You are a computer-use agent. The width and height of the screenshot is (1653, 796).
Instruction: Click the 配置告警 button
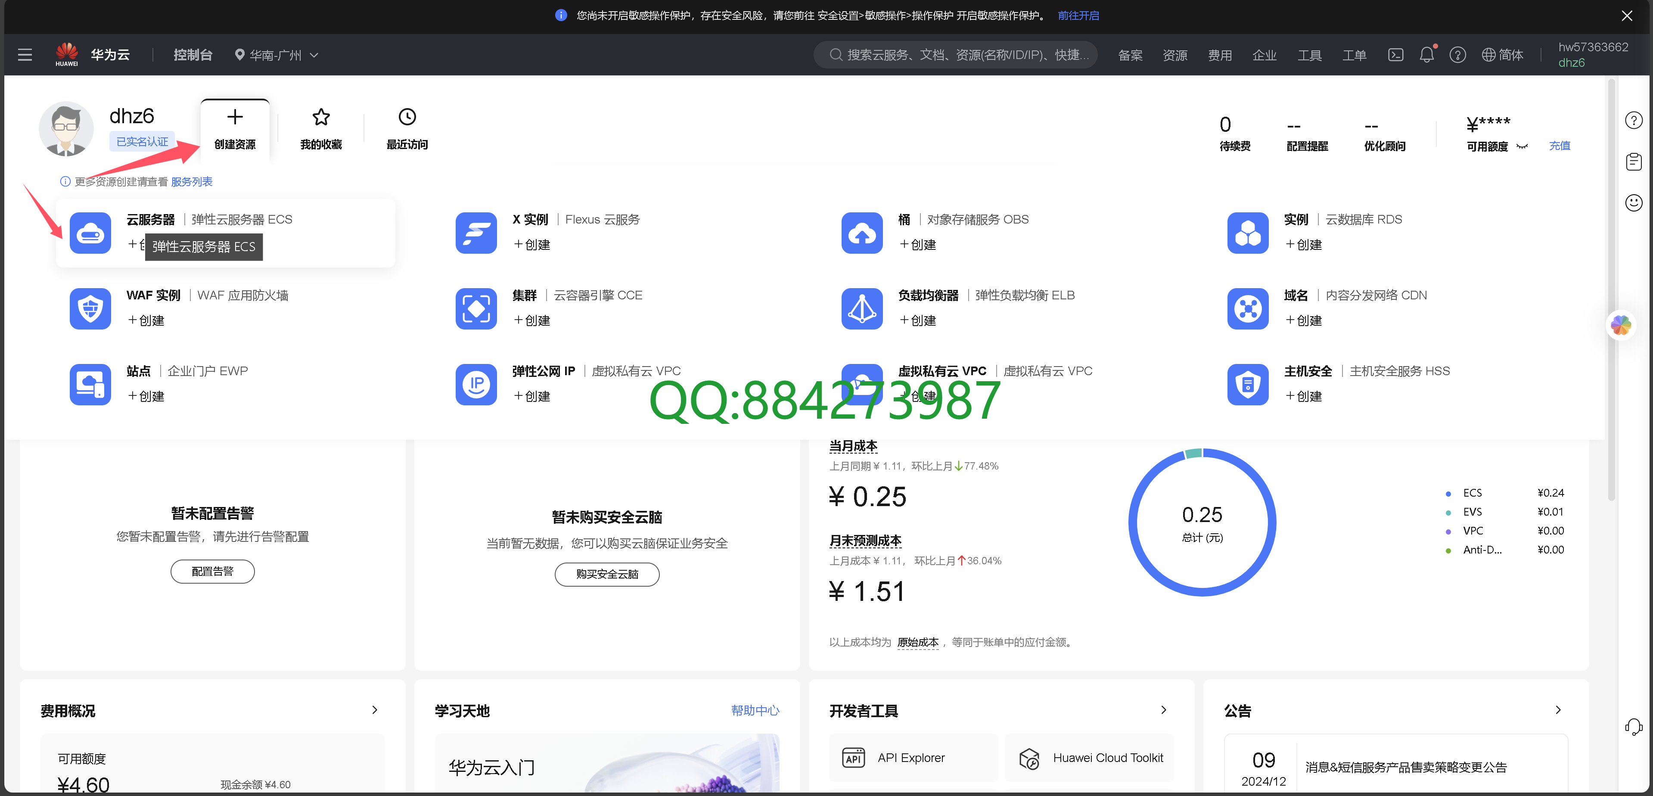pos(212,571)
